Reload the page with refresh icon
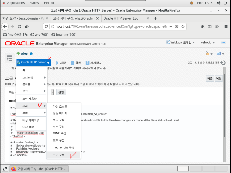The image size is (231, 173). coord(20,26)
